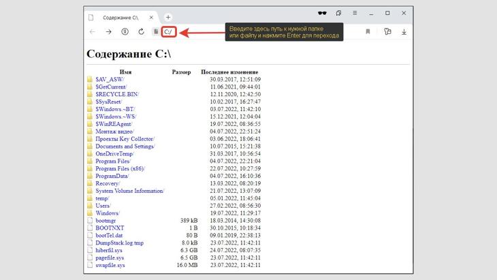Click the C:/ address field

tap(169, 32)
